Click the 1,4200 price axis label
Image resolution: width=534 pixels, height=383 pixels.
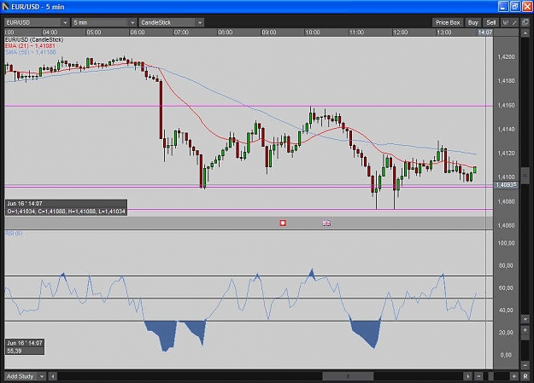coord(506,57)
